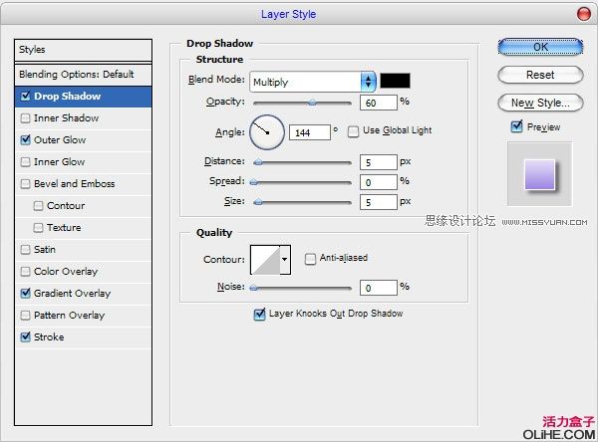Open the Gradient Overlay settings row

pos(83,294)
